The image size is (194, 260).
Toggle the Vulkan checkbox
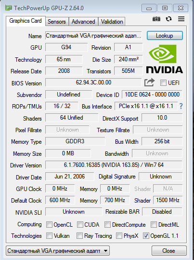point(49,235)
